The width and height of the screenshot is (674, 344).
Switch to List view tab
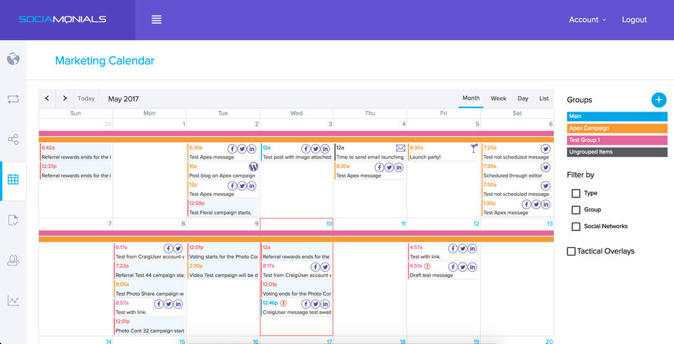click(x=543, y=98)
